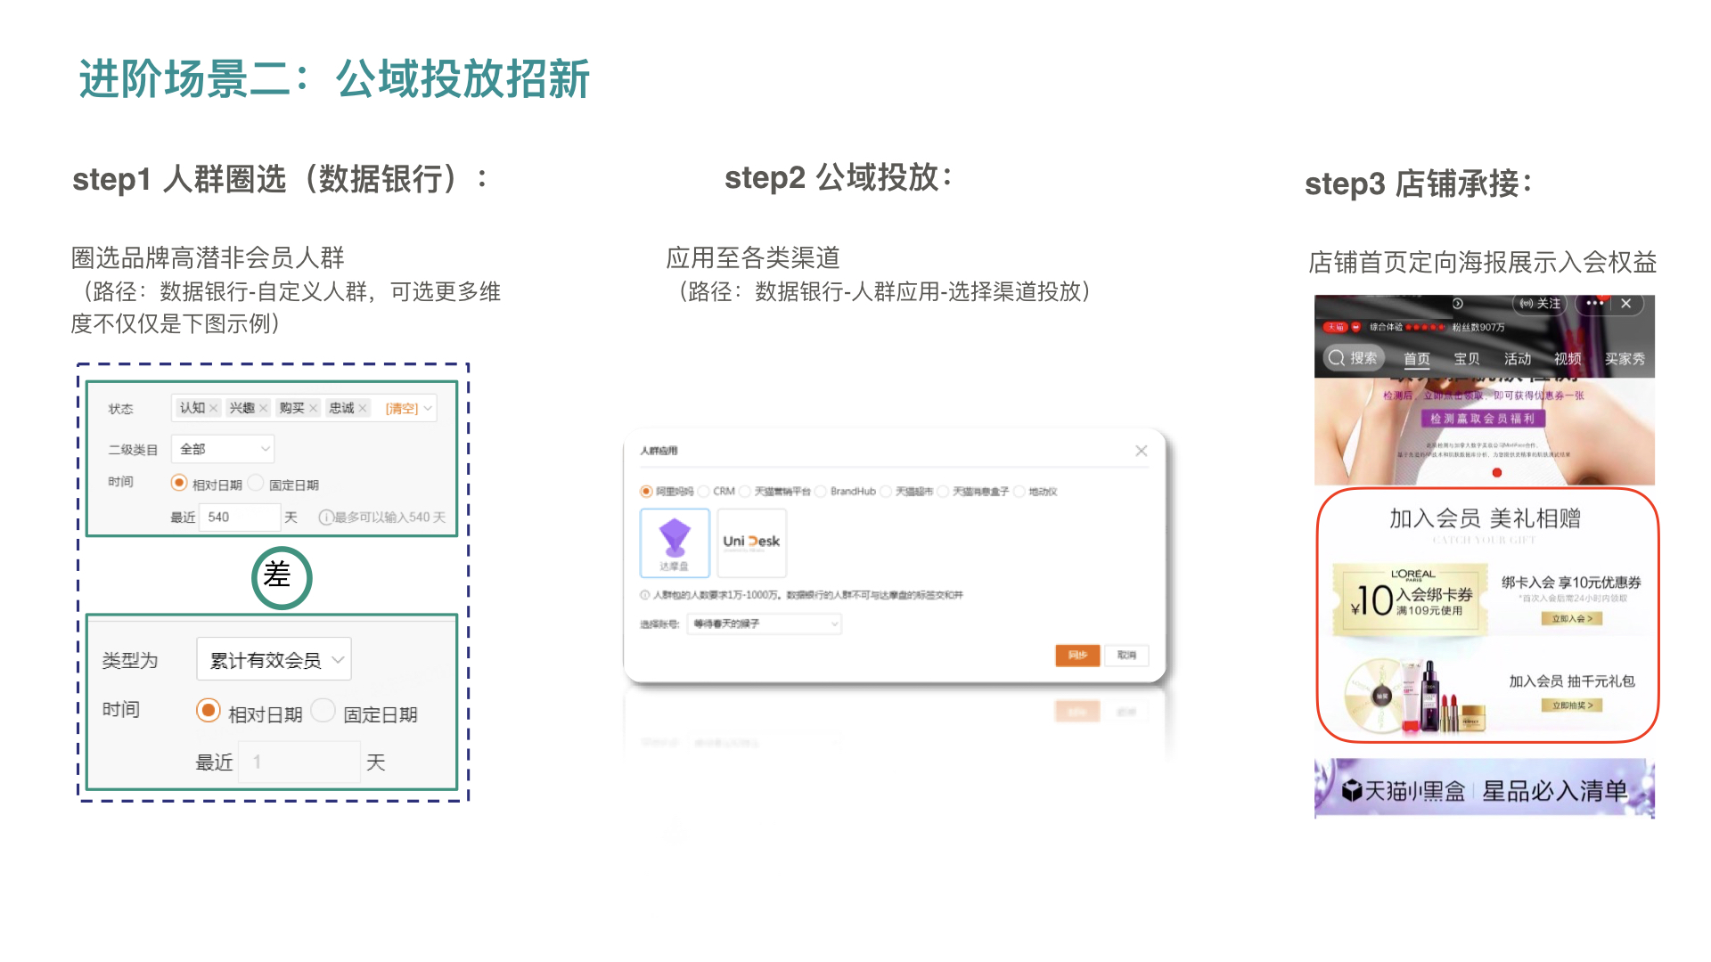Select 相对日期 radio in lower member panel

coord(209,711)
